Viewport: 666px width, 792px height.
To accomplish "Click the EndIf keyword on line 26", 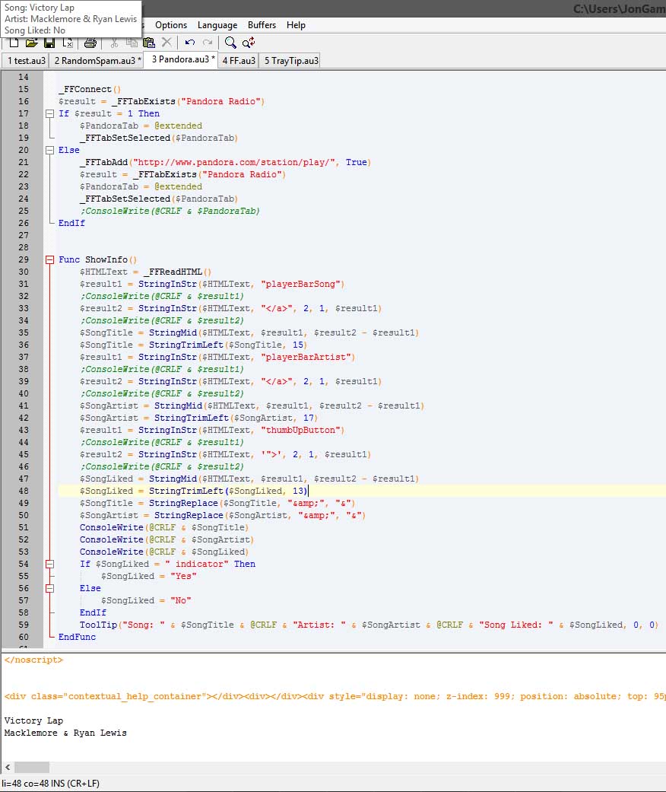I will pyautogui.click(x=71, y=223).
